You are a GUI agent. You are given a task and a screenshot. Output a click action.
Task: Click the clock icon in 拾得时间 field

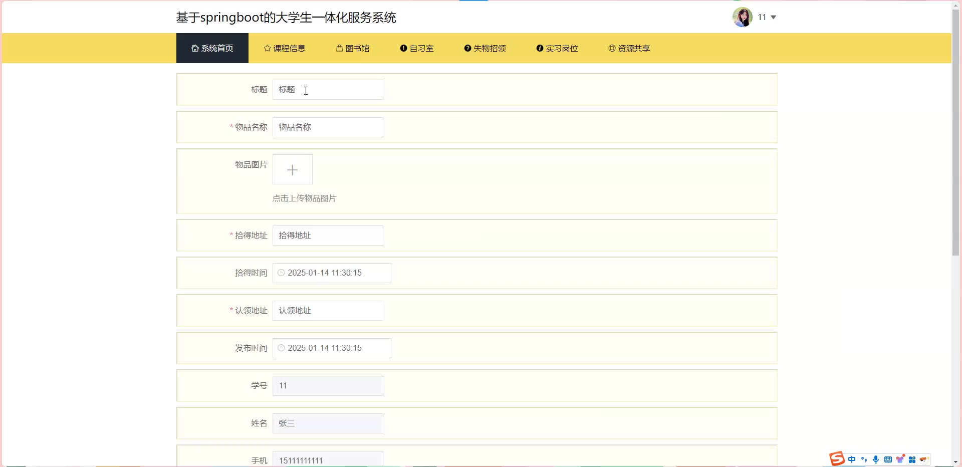coord(281,273)
